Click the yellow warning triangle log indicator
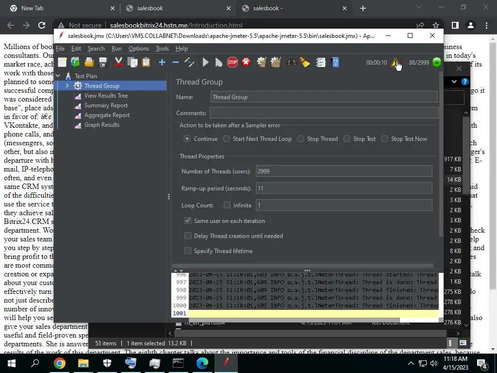The width and height of the screenshot is (497, 373). coord(395,63)
